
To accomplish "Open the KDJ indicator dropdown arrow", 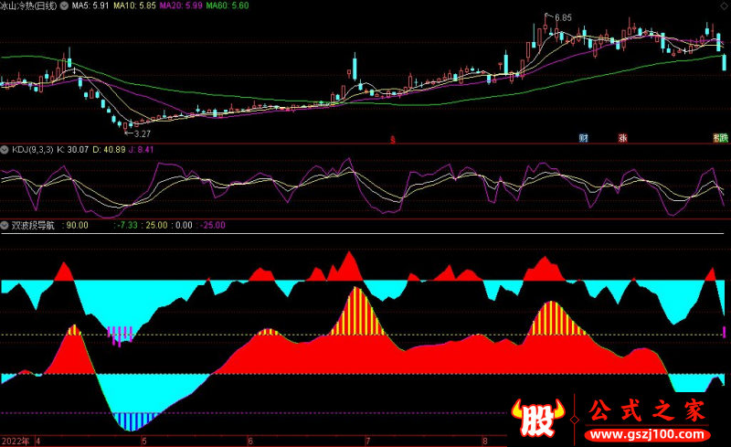I will (x=5, y=148).
